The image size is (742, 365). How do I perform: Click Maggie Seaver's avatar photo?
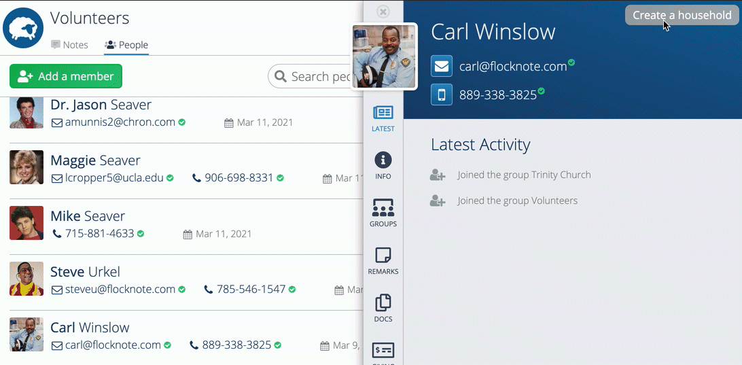pos(26,167)
